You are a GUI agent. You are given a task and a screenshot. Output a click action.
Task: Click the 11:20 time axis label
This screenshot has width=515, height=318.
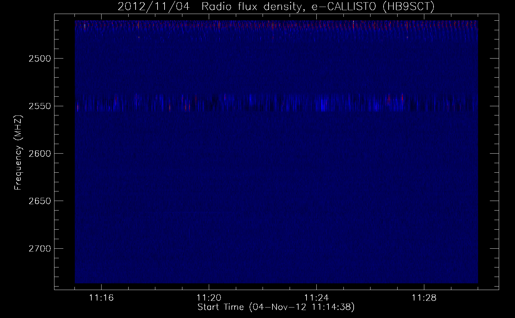pyautogui.click(x=209, y=298)
